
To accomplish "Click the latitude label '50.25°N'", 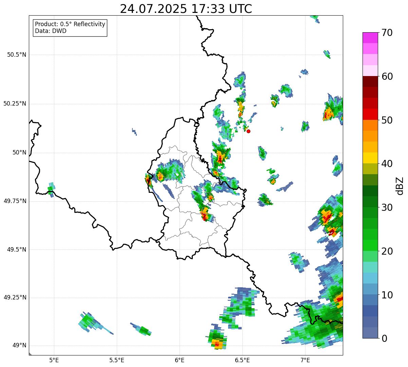I will pyautogui.click(x=15, y=104).
